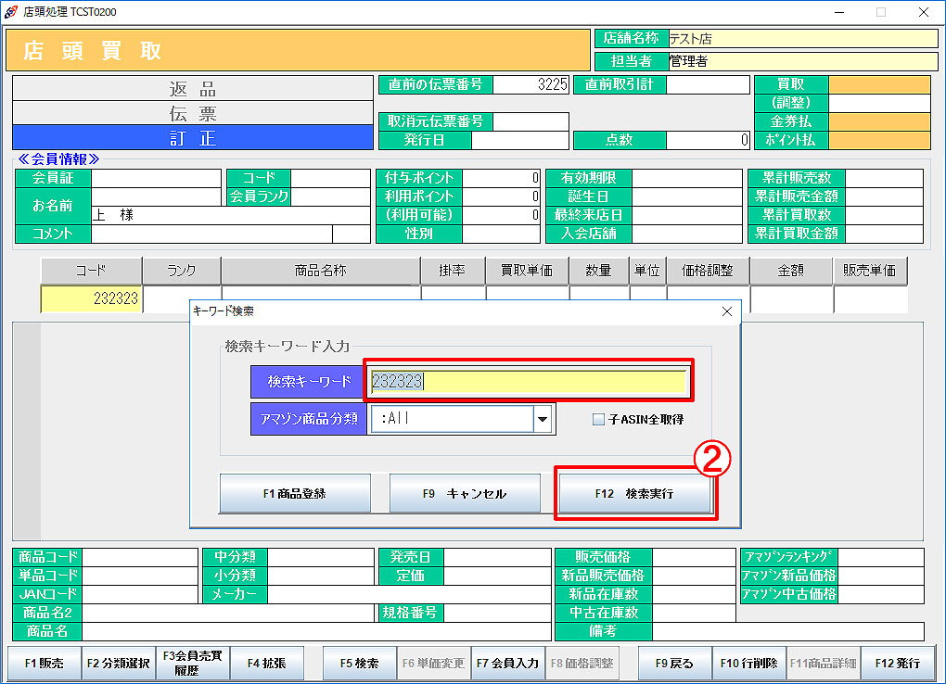Click the F12 検索実行 button
The height and width of the screenshot is (684, 946).
[634, 494]
